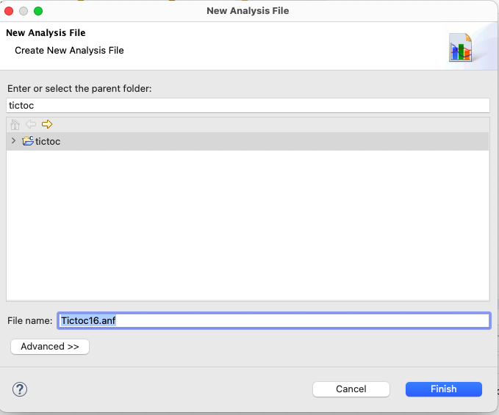
Task: Click the Back arrow in folder toolbar
Action: (x=31, y=124)
